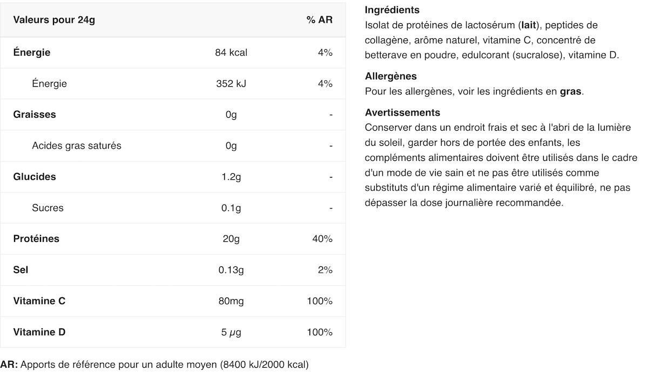Click the AR reference intake footnote

click(154, 364)
